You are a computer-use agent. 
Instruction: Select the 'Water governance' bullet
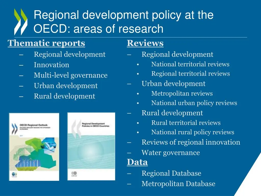point(171,153)
